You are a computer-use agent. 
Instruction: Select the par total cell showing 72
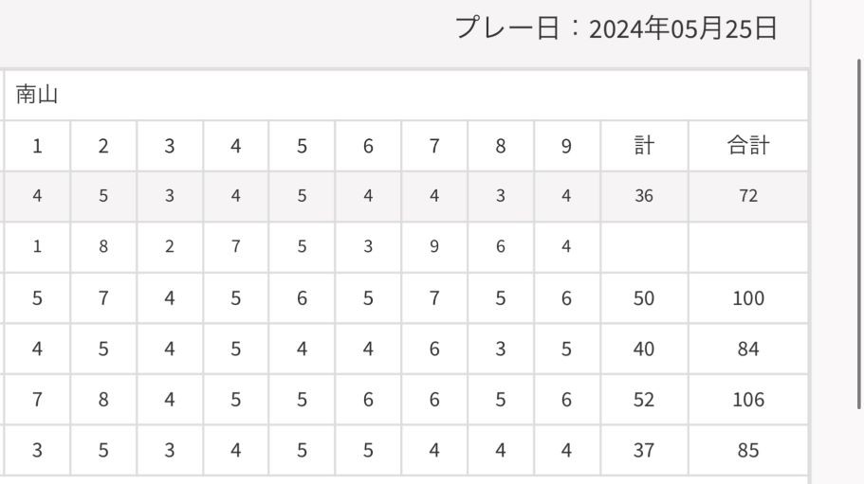pos(747,197)
